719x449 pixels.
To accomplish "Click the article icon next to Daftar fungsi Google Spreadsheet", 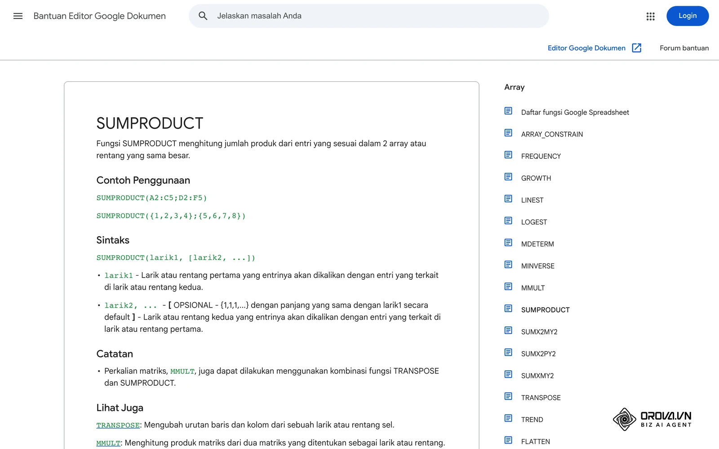I will point(508,111).
